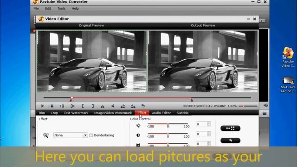The width and height of the screenshot is (297, 167).
Task: Set trim start with left bracket icon
Action: 83,106
